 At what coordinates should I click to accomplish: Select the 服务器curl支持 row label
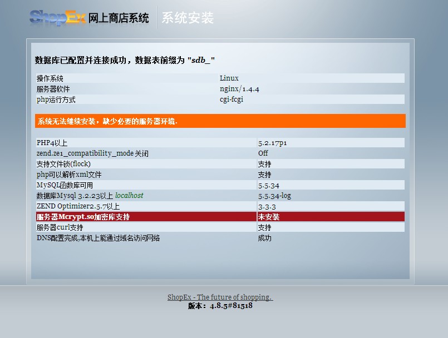pyautogui.click(x=60, y=227)
